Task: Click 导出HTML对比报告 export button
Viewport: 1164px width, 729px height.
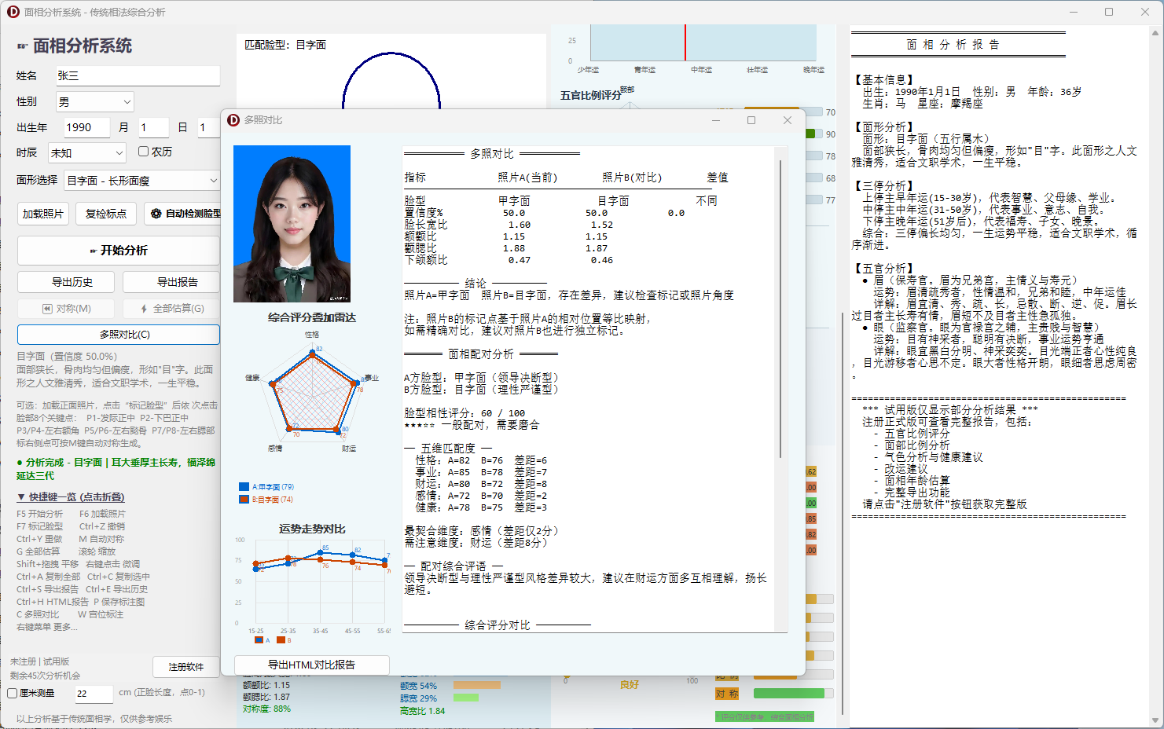Action: (x=311, y=665)
